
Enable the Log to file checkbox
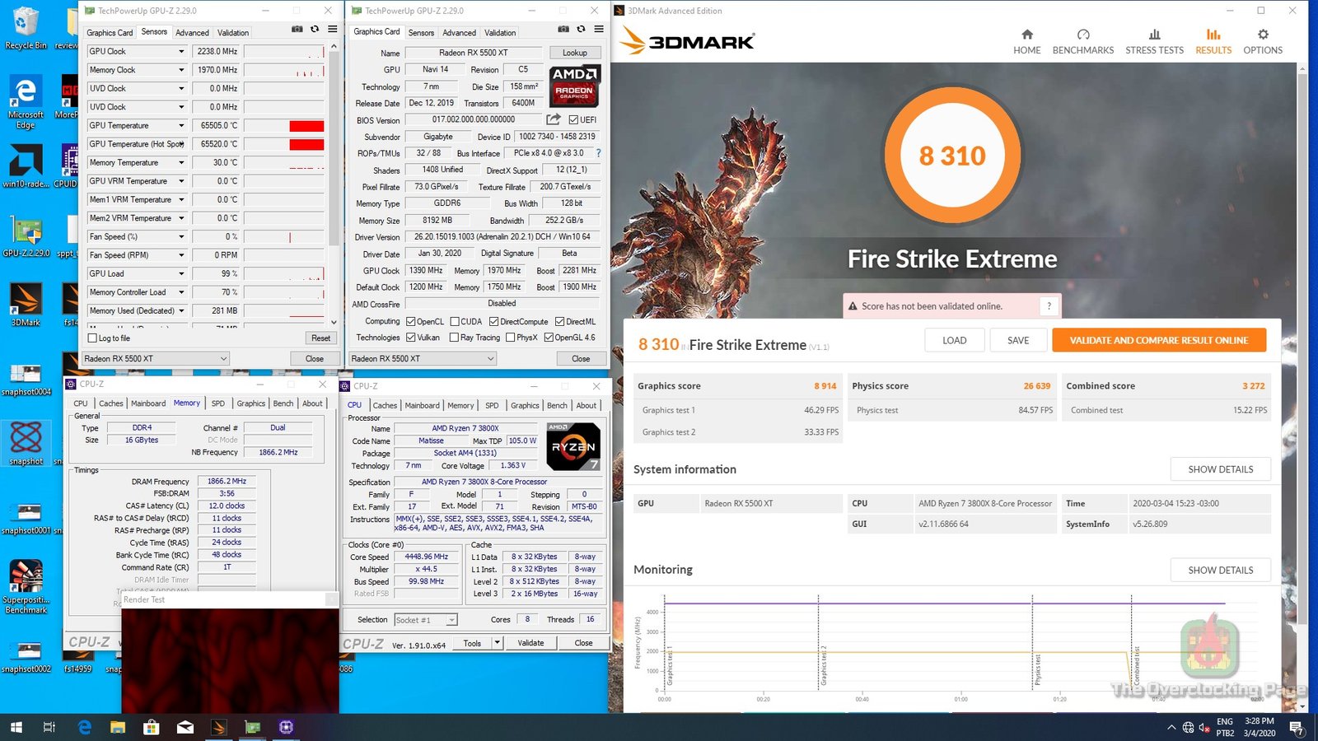pyautogui.click(x=93, y=338)
